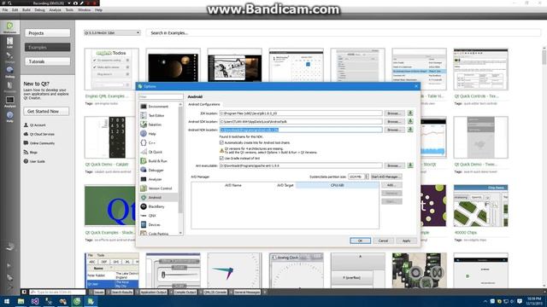This screenshot has height=307, width=547.
Task: Open Analyze mode in the mode sidebar
Action: click(x=9, y=101)
